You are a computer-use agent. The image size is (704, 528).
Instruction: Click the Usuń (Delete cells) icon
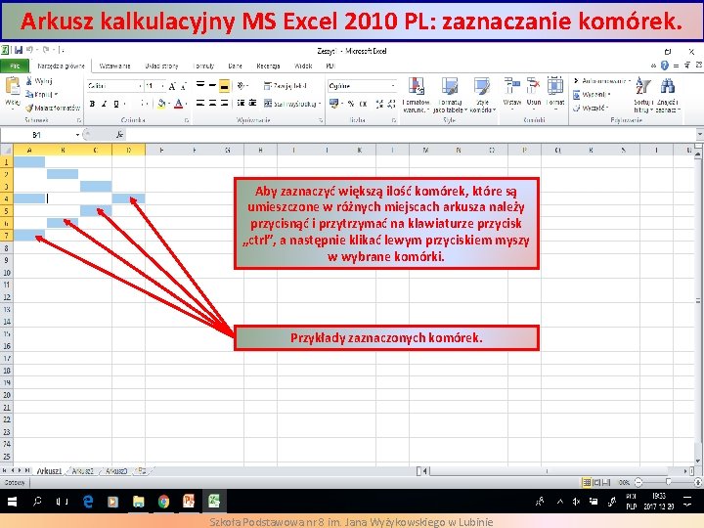pyautogui.click(x=534, y=86)
